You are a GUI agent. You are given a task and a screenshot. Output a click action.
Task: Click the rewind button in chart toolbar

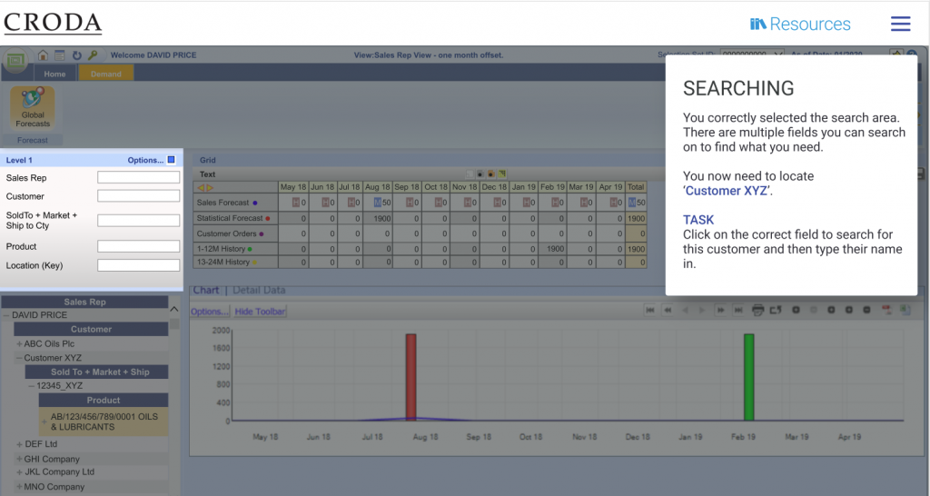(x=668, y=310)
